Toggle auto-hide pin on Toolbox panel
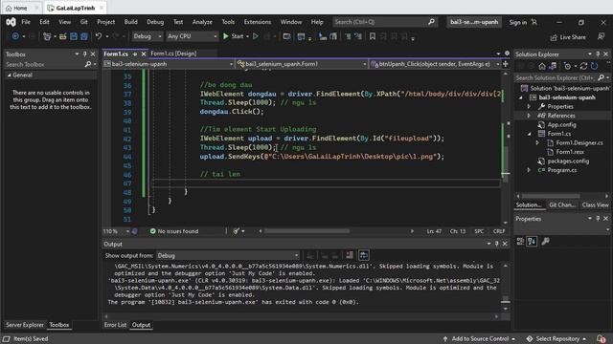Viewport: 613px width, 344px height. coord(85,54)
